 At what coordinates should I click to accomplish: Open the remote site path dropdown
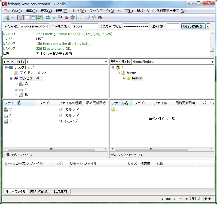click(212, 62)
